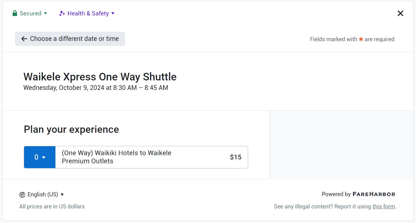Select the Waikiki Hotels to Waikele ticket label
This screenshot has width=416, height=223.
click(116, 157)
